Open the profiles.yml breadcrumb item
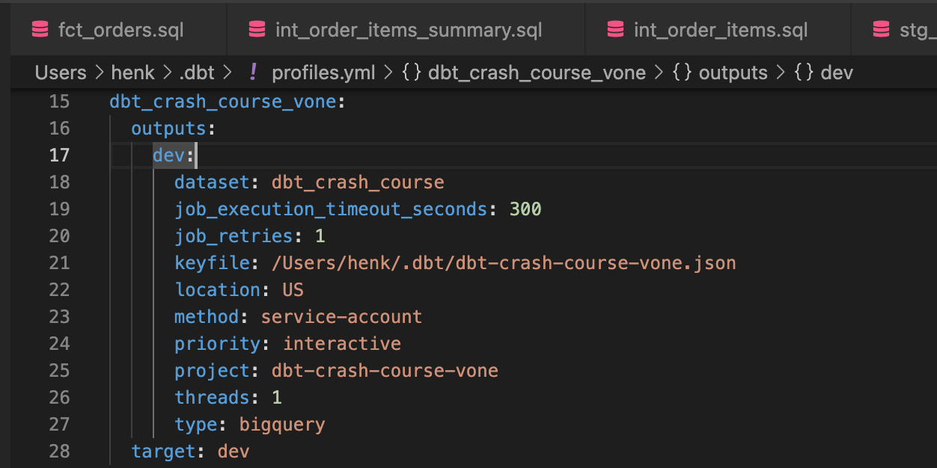This screenshot has width=937, height=468. tap(324, 73)
